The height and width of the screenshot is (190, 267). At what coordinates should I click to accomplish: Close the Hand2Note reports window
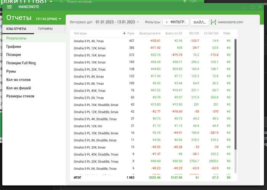tap(260, 7)
